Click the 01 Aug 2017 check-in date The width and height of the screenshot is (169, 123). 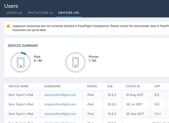point(135,95)
